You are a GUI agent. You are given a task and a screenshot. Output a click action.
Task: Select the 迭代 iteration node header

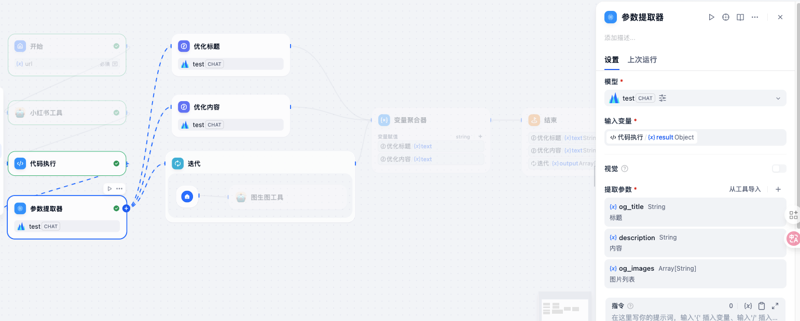click(x=260, y=163)
